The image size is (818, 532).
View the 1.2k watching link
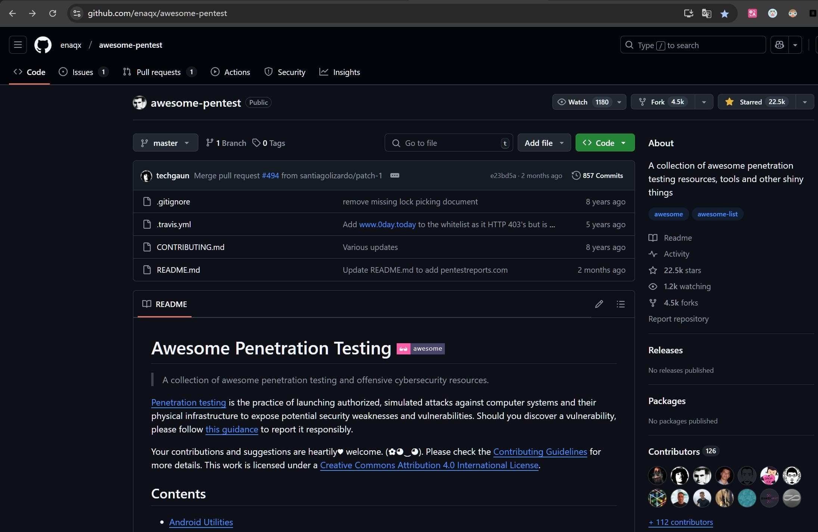pos(680,287)
